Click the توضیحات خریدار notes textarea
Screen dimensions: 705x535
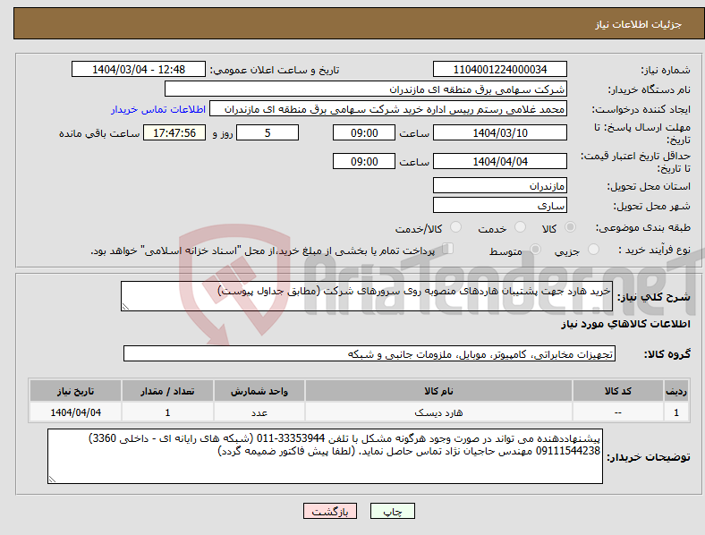pyautogui.click(x=325, y=456)
